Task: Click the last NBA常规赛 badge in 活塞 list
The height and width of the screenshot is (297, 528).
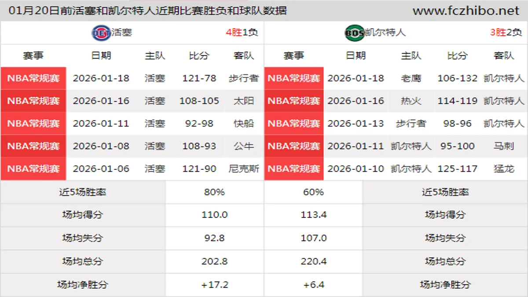Action: pos(33,169)
